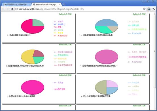Open the wrench settings menu
Screen dimensions: 157x111
(154, 9)
